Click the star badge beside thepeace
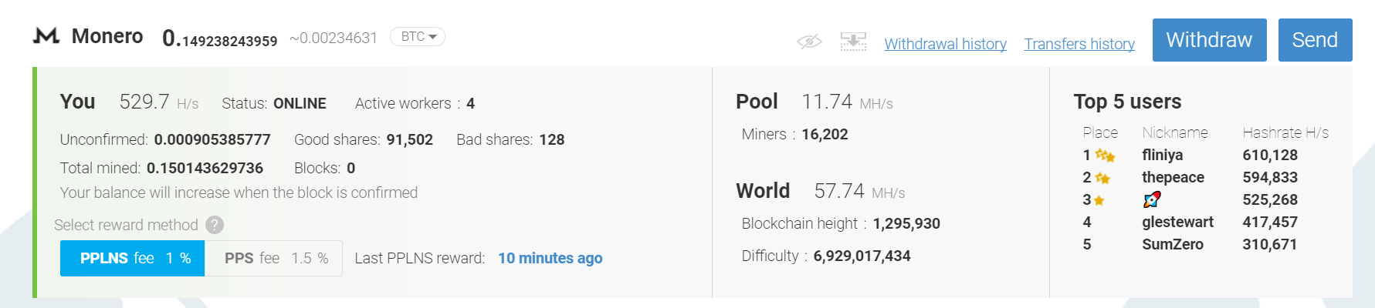Viewport: 1375px width, 308px height. click(1102, 178)
